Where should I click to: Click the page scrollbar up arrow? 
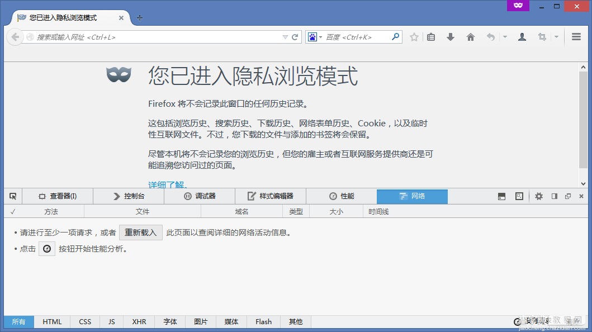[583, 67]
